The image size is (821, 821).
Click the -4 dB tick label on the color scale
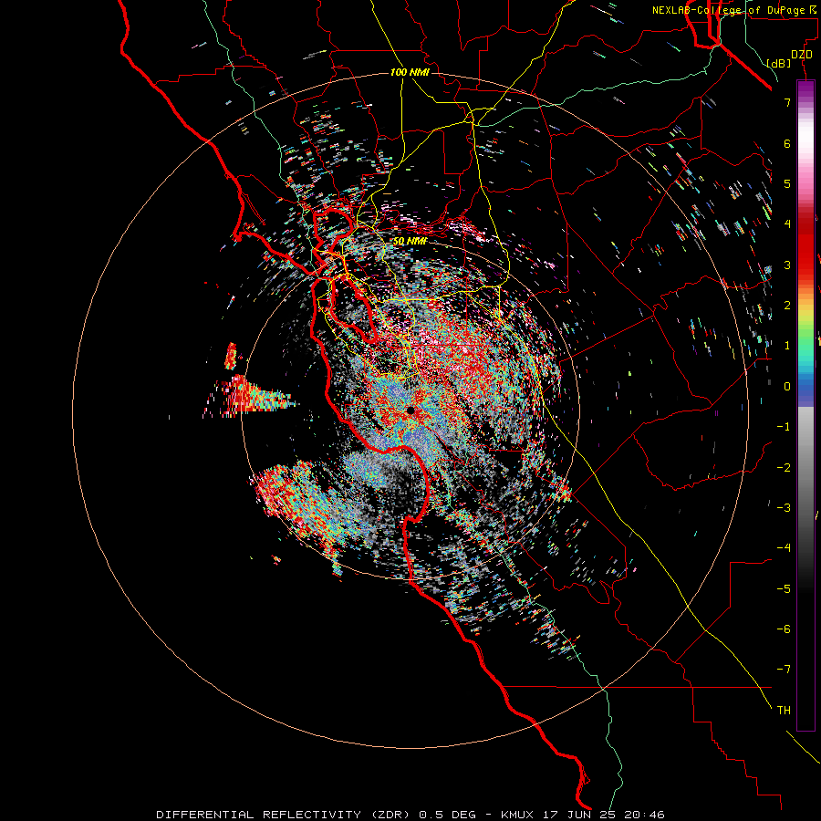click(784, 548)
